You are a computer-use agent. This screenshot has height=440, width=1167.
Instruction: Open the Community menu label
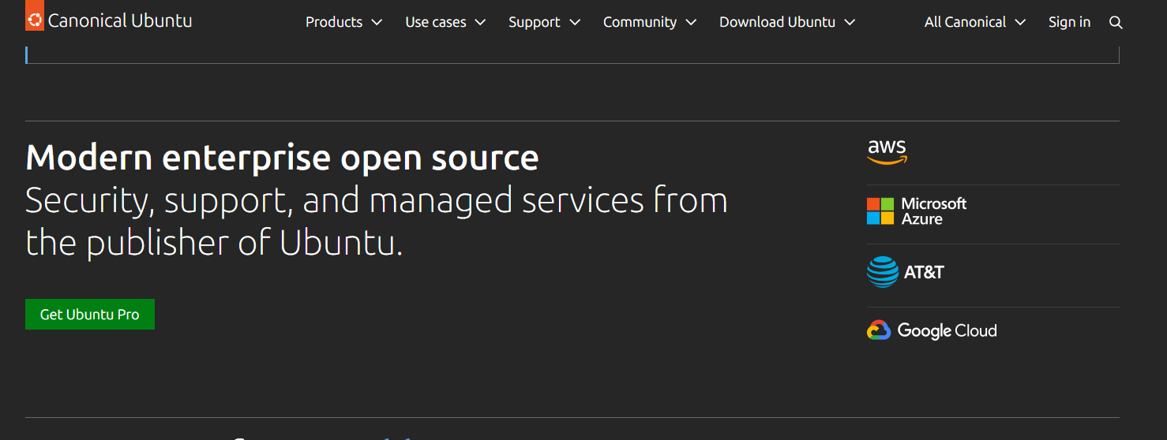click(640, 22)
